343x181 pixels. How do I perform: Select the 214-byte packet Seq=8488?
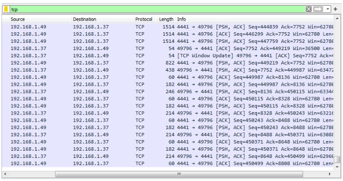(168, 135)
